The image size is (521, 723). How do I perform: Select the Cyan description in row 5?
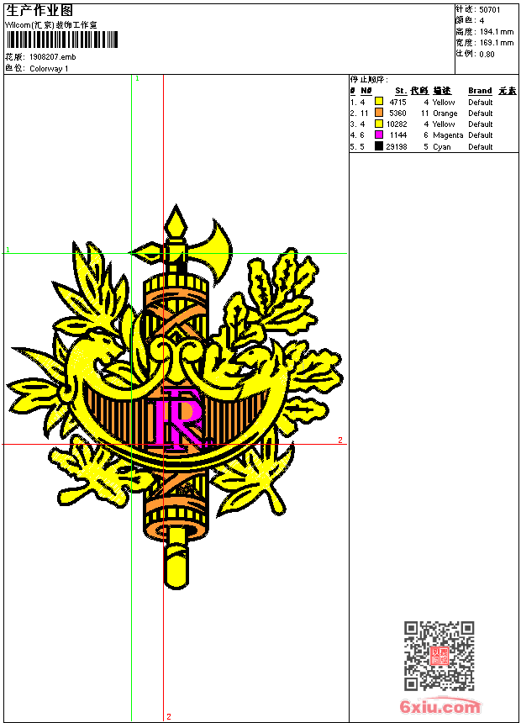[442, 147]
